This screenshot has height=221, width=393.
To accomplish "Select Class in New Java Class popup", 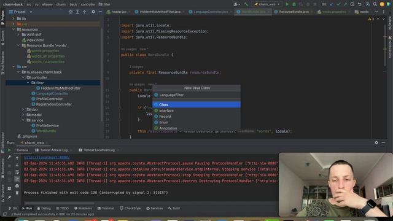I will [x=196, y=105].
